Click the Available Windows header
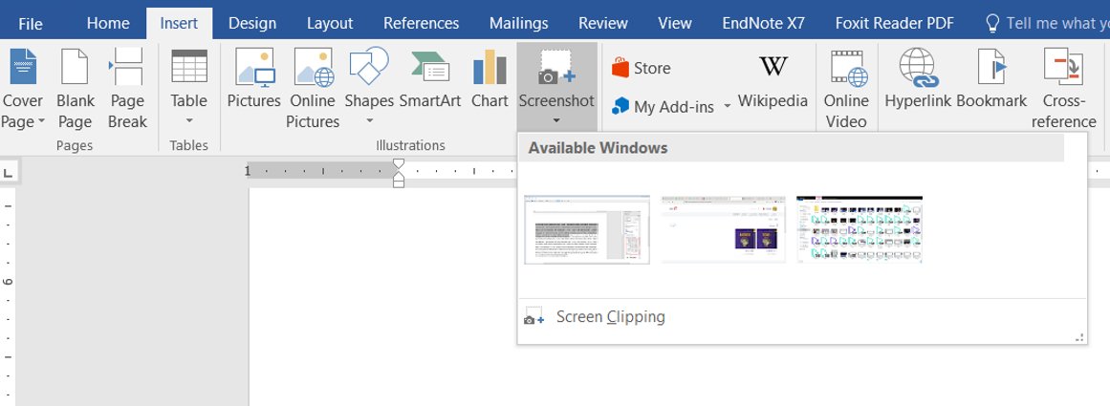Screen dimensions: 1110x406 (791, 148)
